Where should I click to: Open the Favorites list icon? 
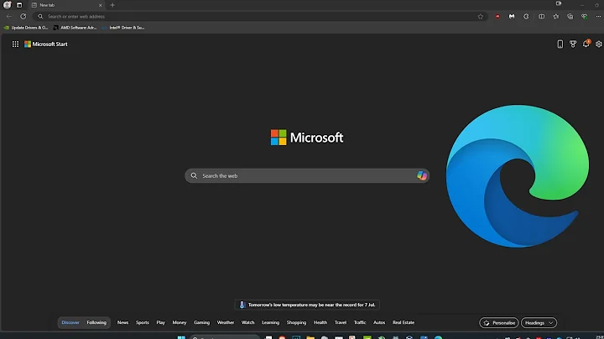556,16
